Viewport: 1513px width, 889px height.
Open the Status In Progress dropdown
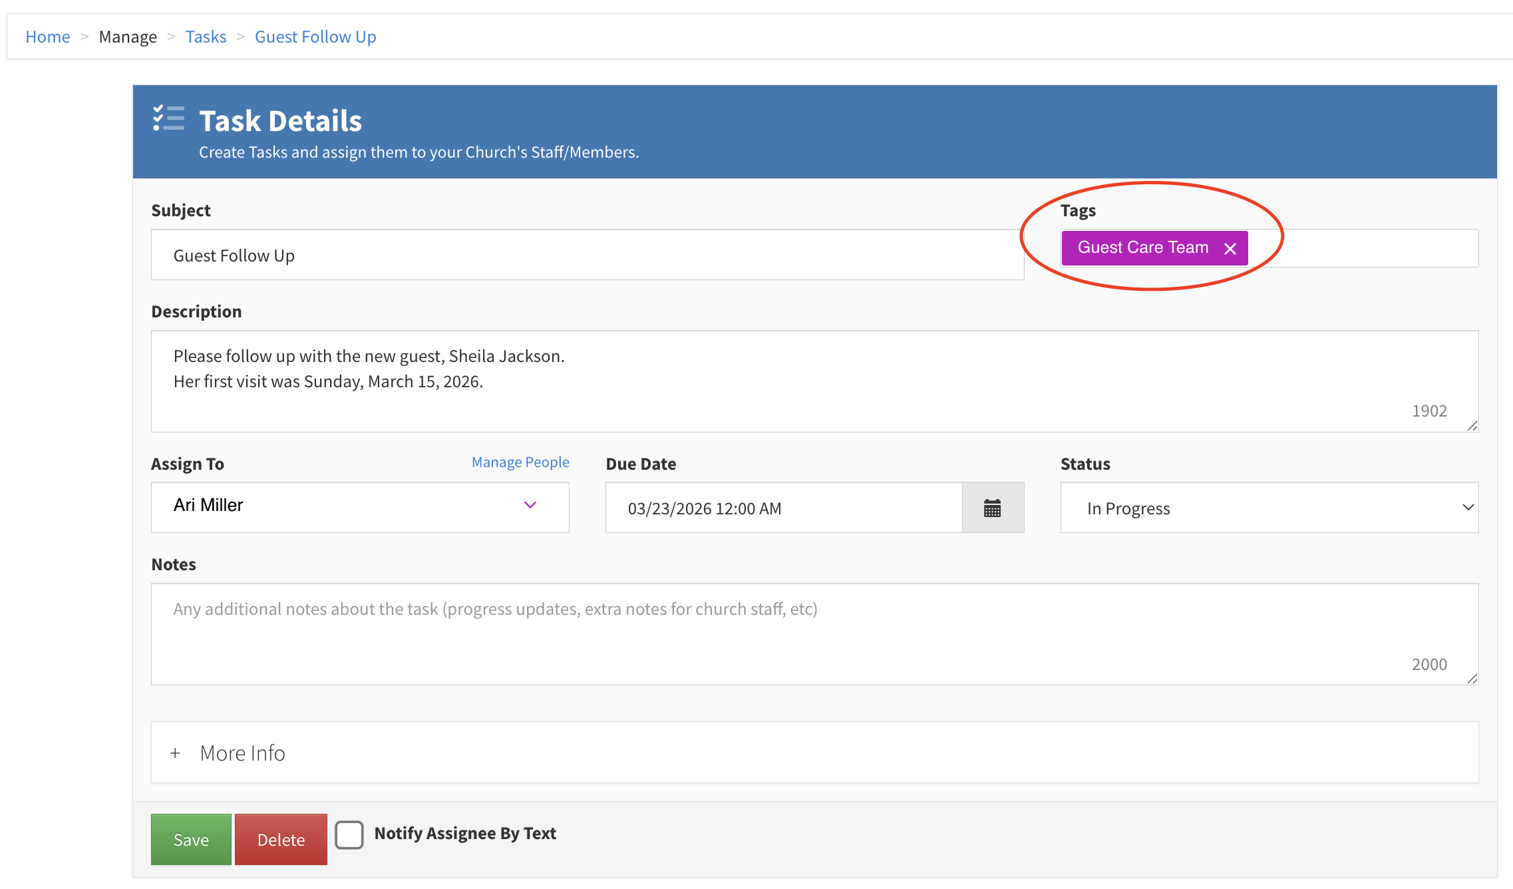click(1269, 508)
